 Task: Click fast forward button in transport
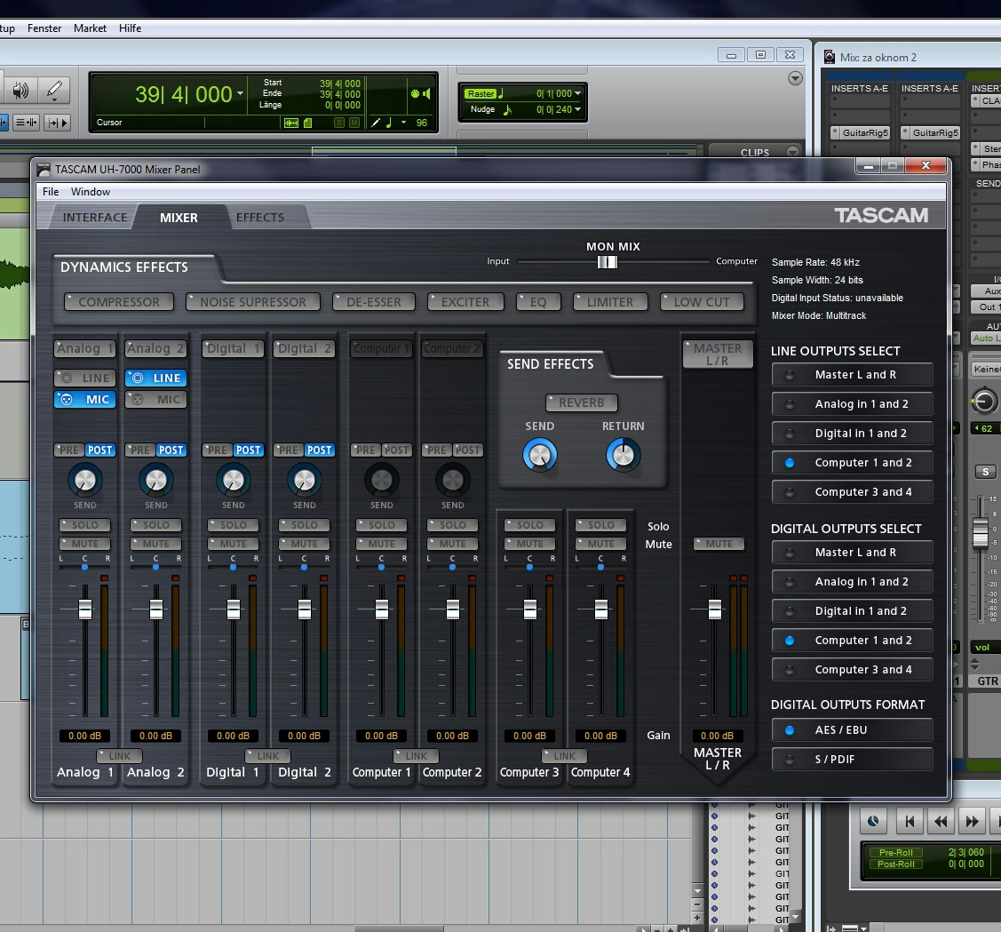(972, 822)
